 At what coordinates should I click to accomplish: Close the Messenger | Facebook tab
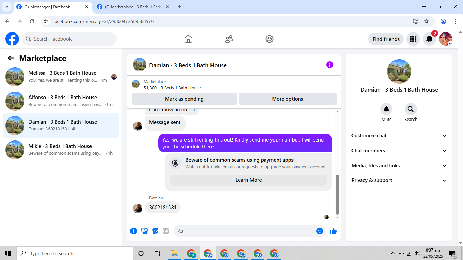pyautogui.click(x=87, y=7)
